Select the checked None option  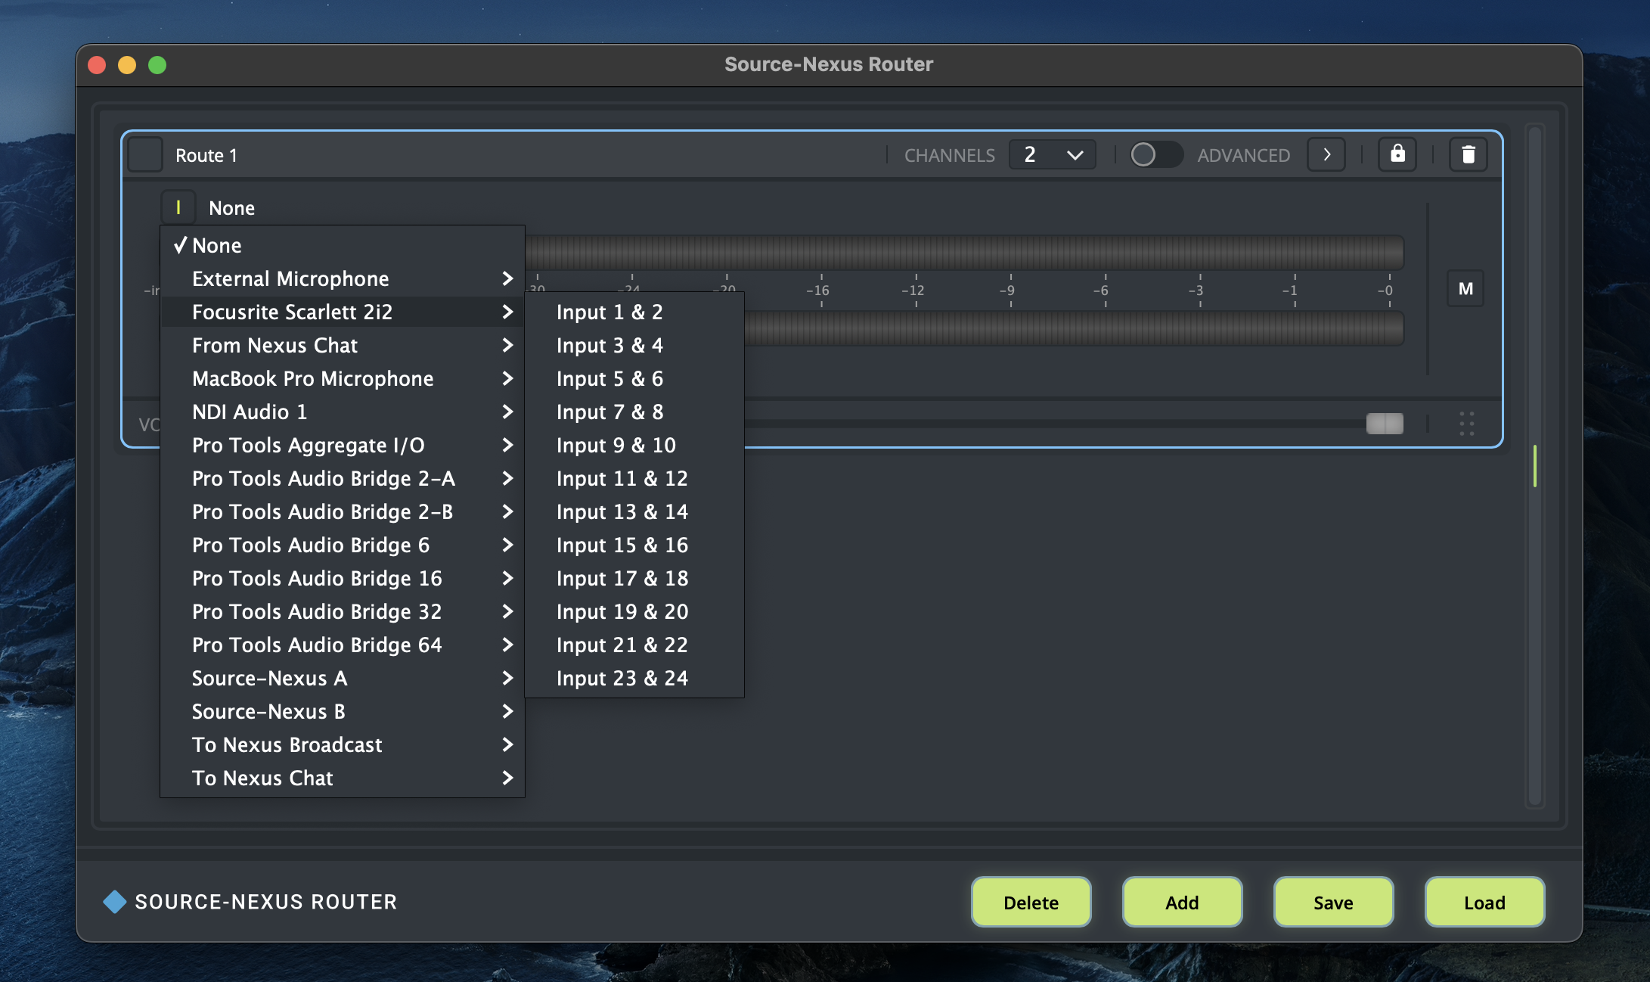tap(217, 245)
